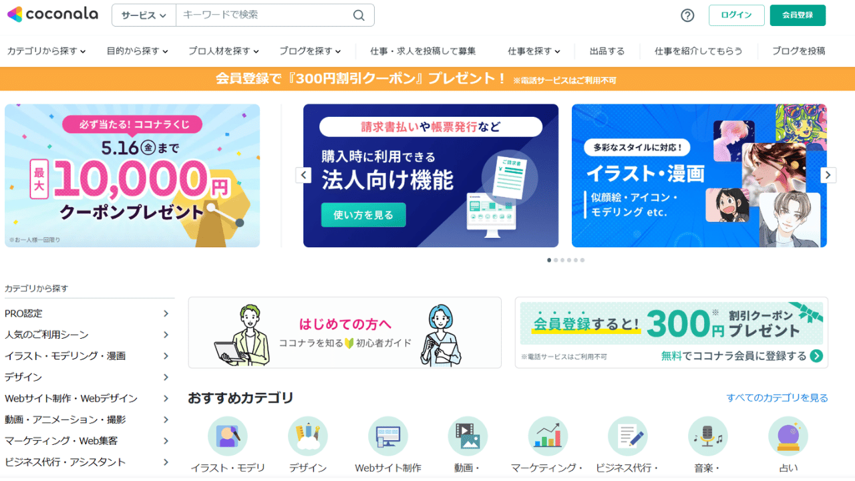This screenshot has width=855, height=481.
Task: Go to previous carousel banner
Action: (x=303, y=175)
